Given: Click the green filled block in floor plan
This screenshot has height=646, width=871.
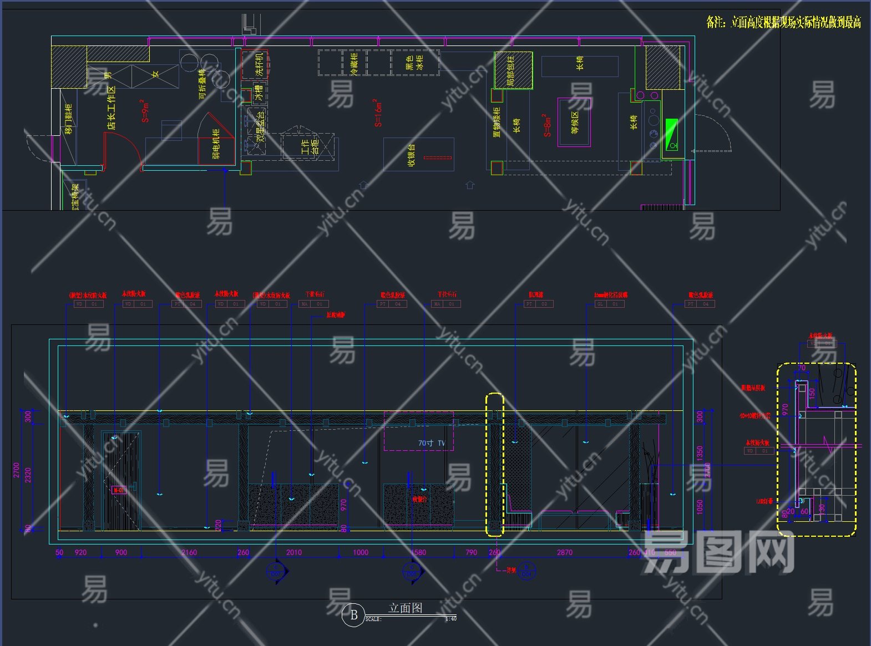Looking at the screenshot, I should [x=671, y=134].
